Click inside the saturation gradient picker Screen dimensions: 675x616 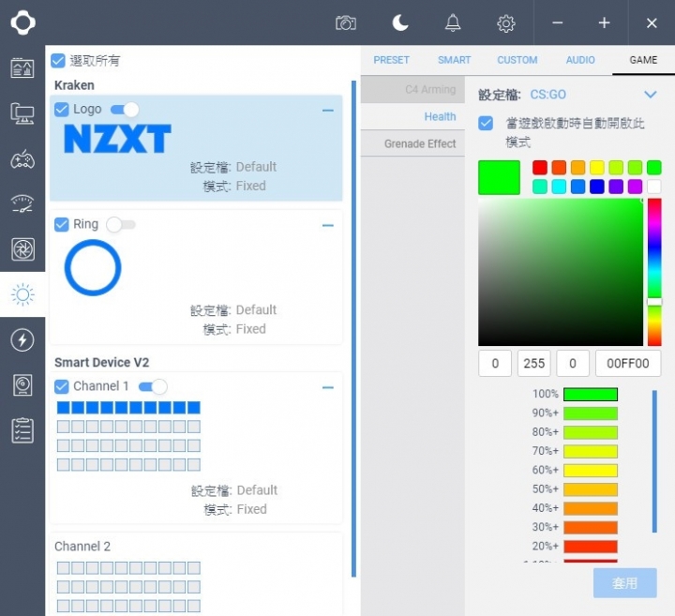point(561,272)
